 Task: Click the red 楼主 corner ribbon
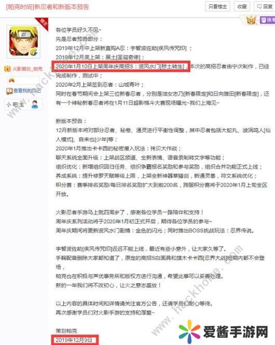43,23
